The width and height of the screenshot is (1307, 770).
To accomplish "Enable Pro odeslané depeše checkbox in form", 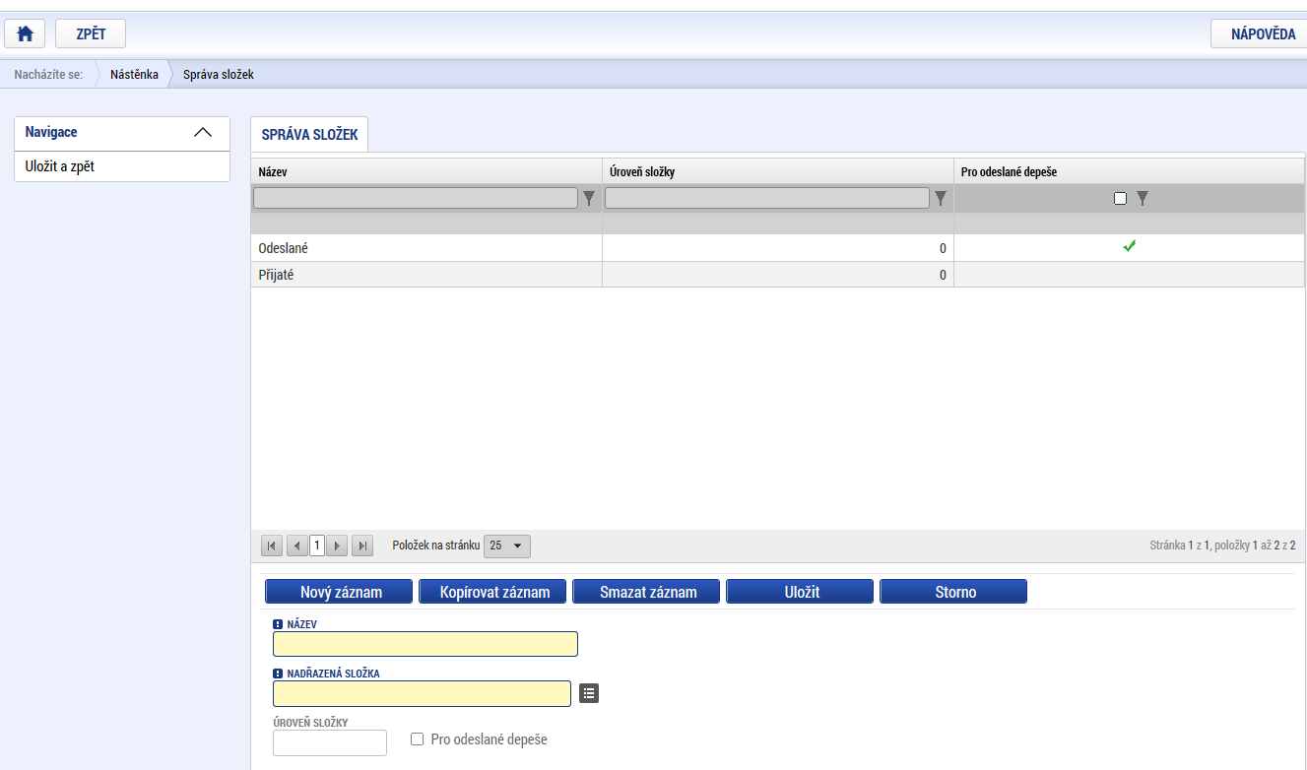I will click(418, 739).
